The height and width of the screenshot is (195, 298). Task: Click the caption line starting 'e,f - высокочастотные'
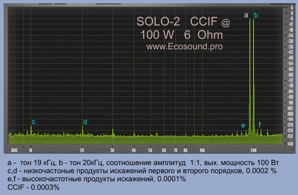click(97, 179)
